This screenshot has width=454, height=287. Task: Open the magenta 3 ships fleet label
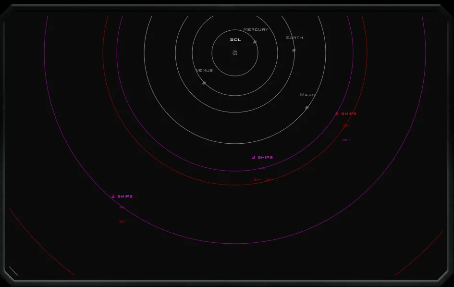262,157
